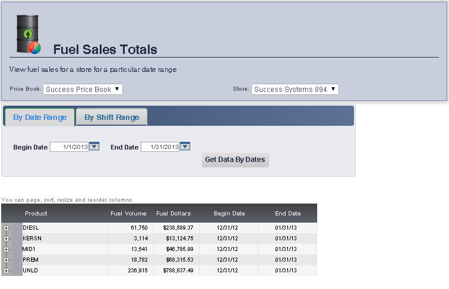
Task: Sort by the Product column header
Action: 36,214
